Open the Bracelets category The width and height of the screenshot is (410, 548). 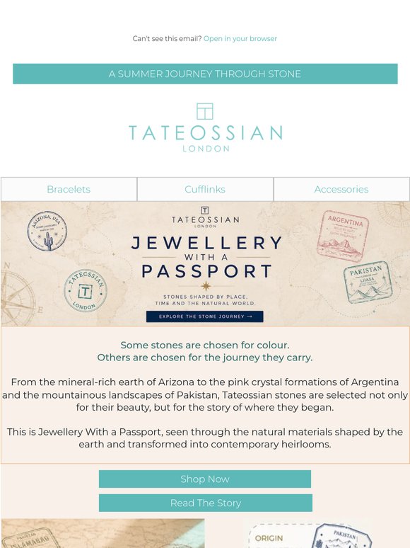click(69, 189)
